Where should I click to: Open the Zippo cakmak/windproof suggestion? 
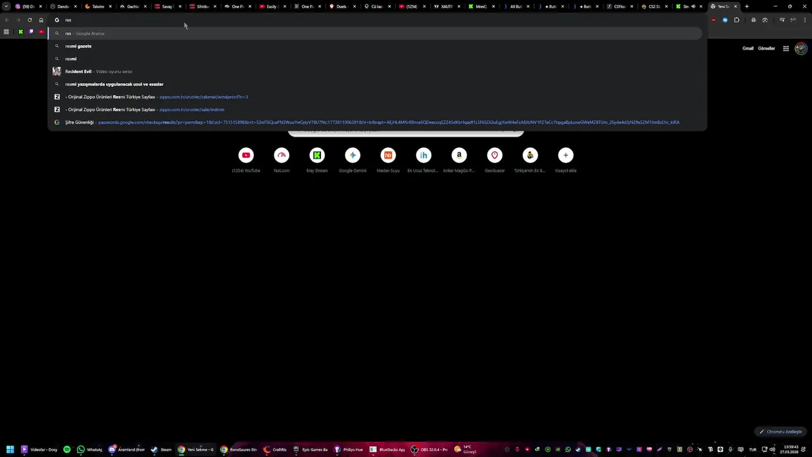(376, 96)
